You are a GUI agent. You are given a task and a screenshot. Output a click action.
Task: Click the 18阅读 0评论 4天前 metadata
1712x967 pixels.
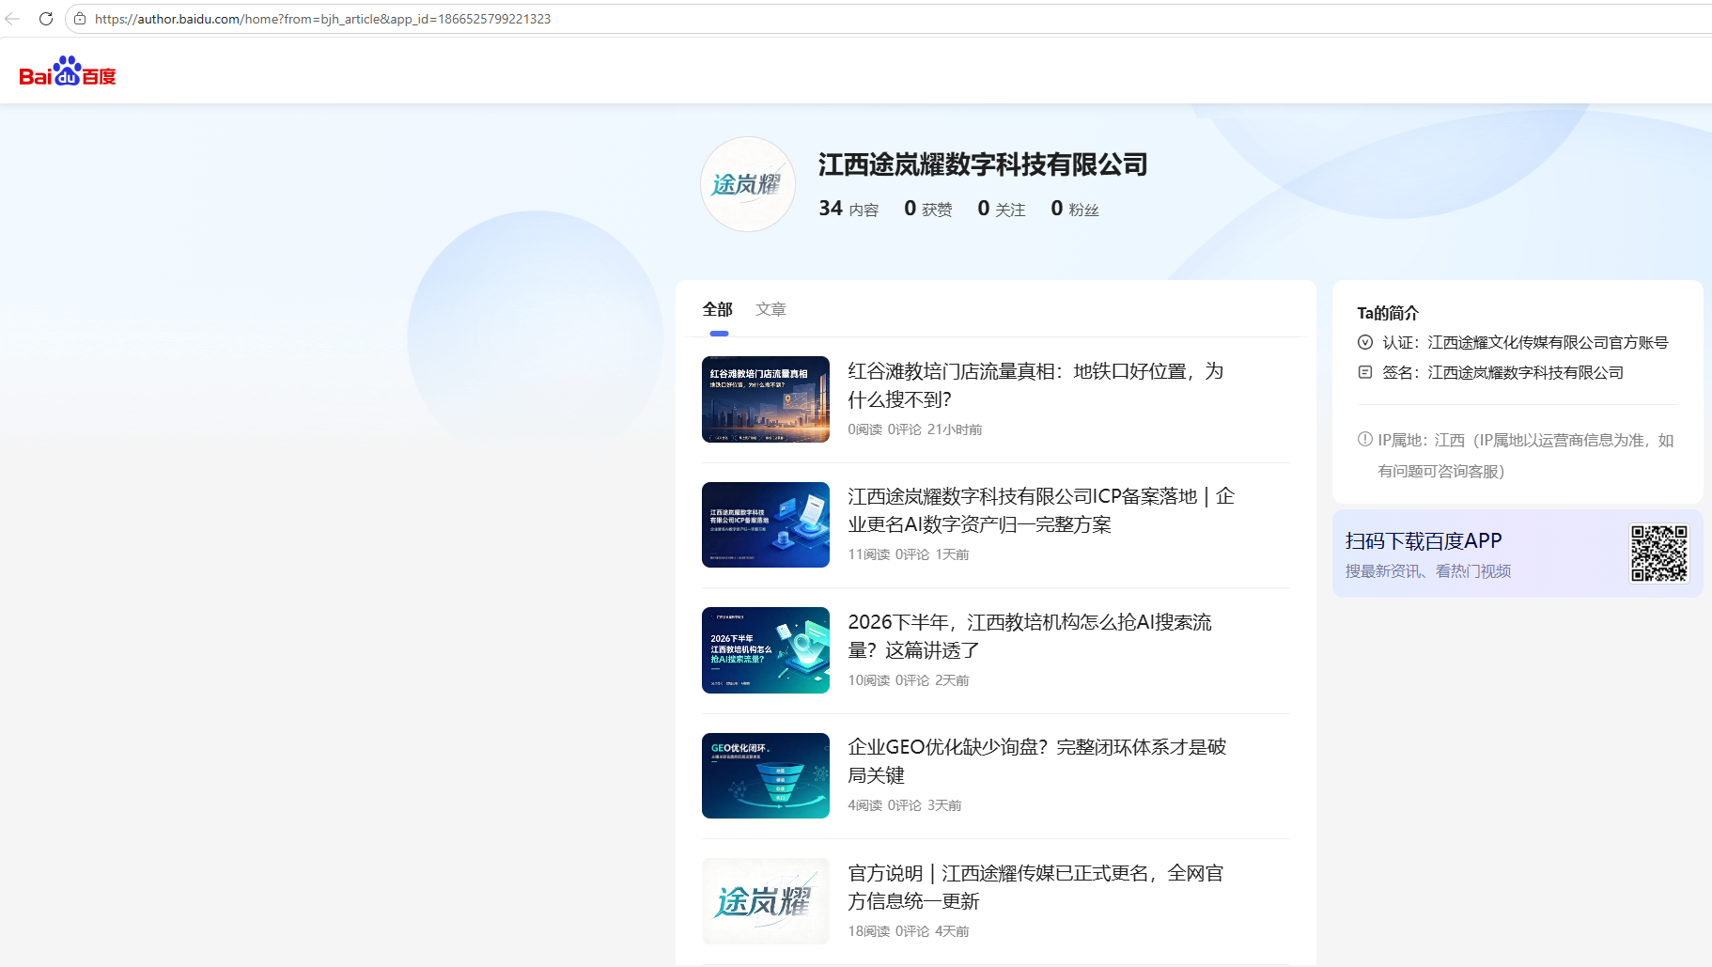(x=909, y=931)
